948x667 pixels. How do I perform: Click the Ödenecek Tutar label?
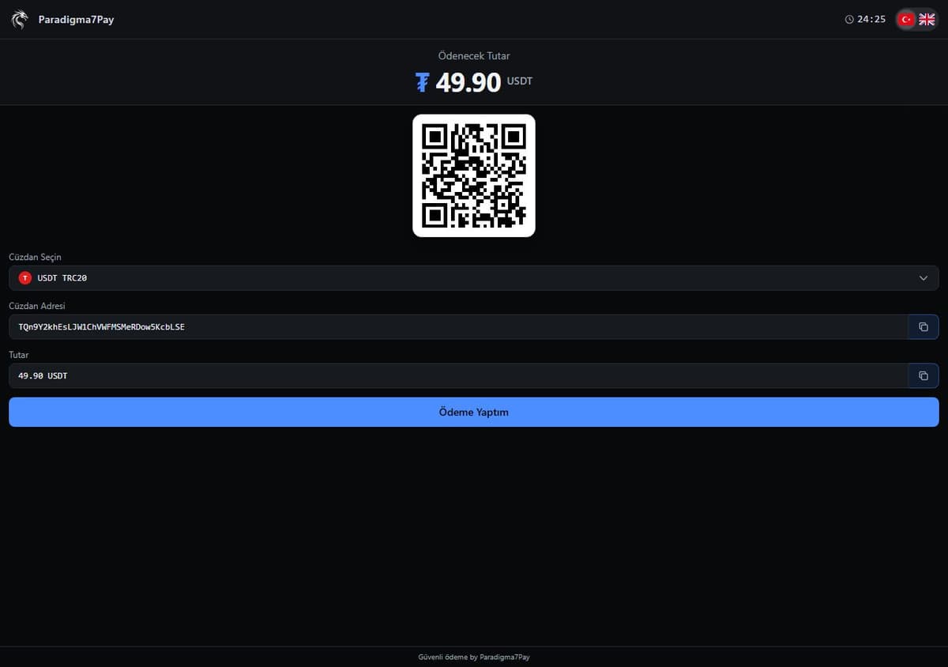click(474, 56)
